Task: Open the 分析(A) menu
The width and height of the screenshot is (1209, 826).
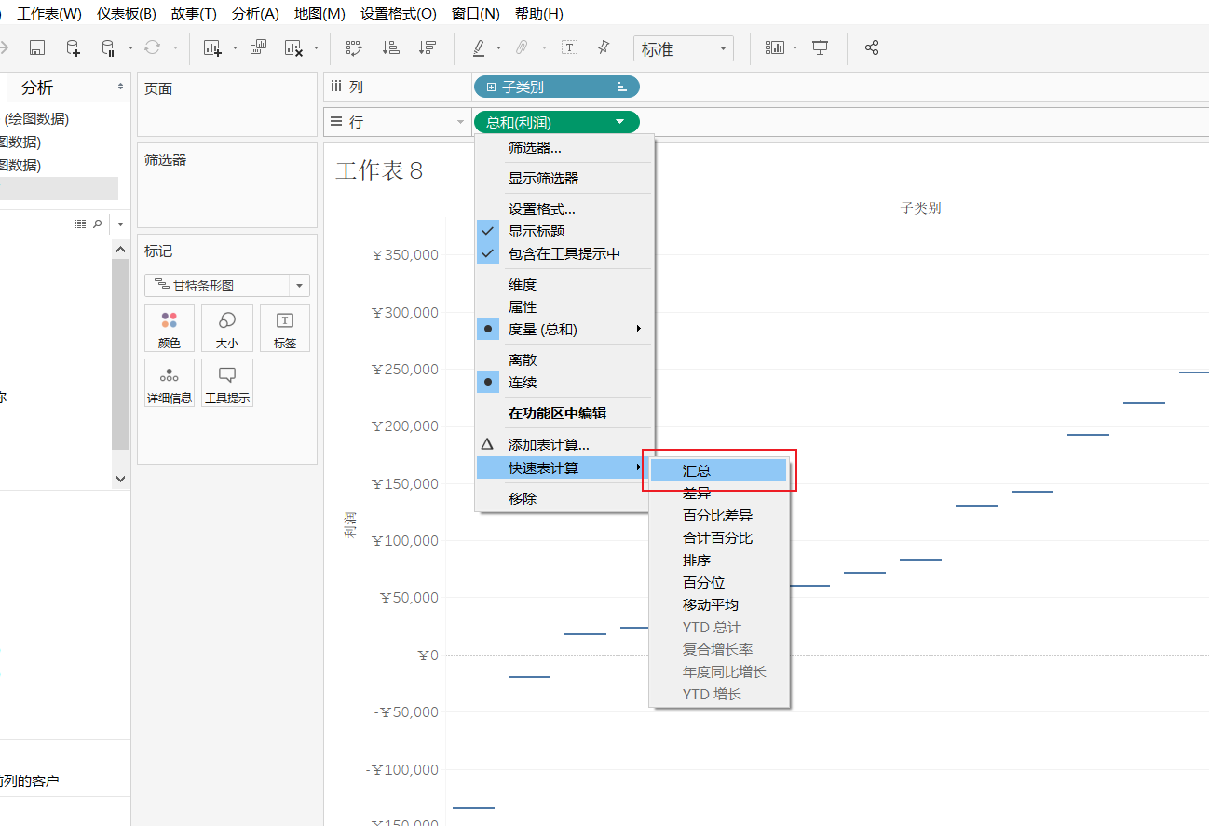Action: pos(255,14)
